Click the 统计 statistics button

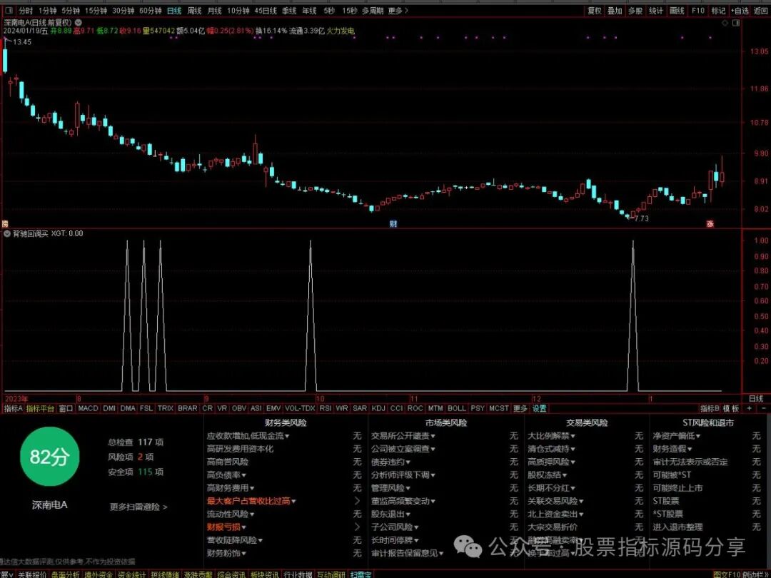(656, 10)
